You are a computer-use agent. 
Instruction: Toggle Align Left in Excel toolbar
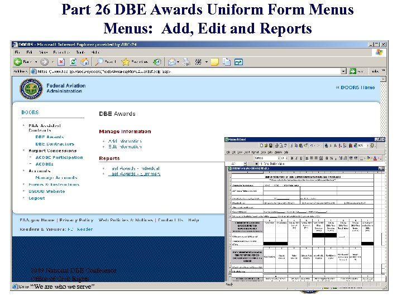tap(307, 158)
